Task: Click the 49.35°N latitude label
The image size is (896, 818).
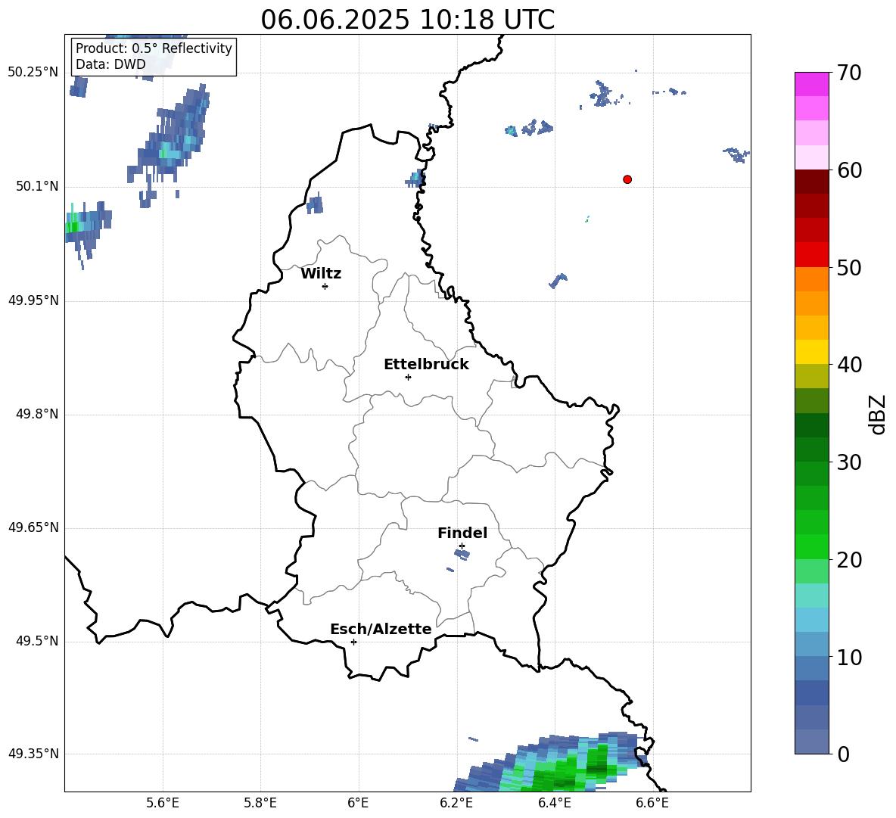Action: pyautogui.click(x=33, y=754)
